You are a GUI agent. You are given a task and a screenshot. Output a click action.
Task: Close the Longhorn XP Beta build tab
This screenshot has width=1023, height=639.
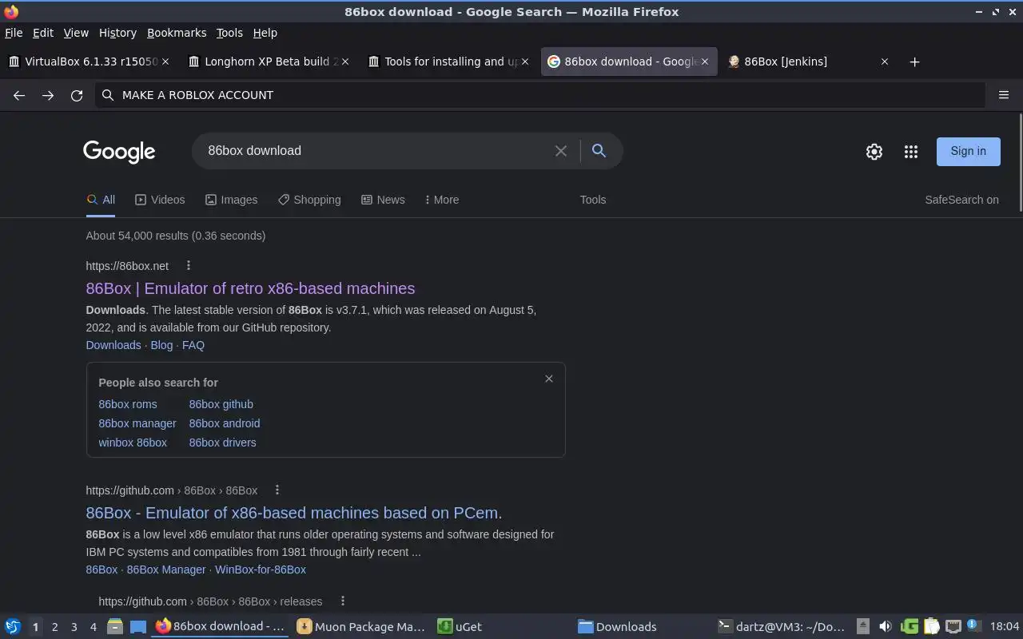345,62
